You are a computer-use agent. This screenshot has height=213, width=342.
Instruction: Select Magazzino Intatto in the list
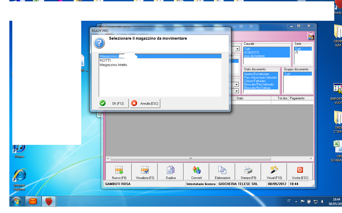(160, 65)
